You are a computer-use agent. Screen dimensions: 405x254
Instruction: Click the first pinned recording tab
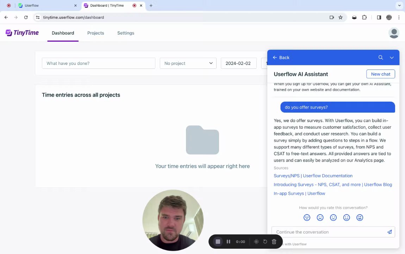[x=9, y=5]
